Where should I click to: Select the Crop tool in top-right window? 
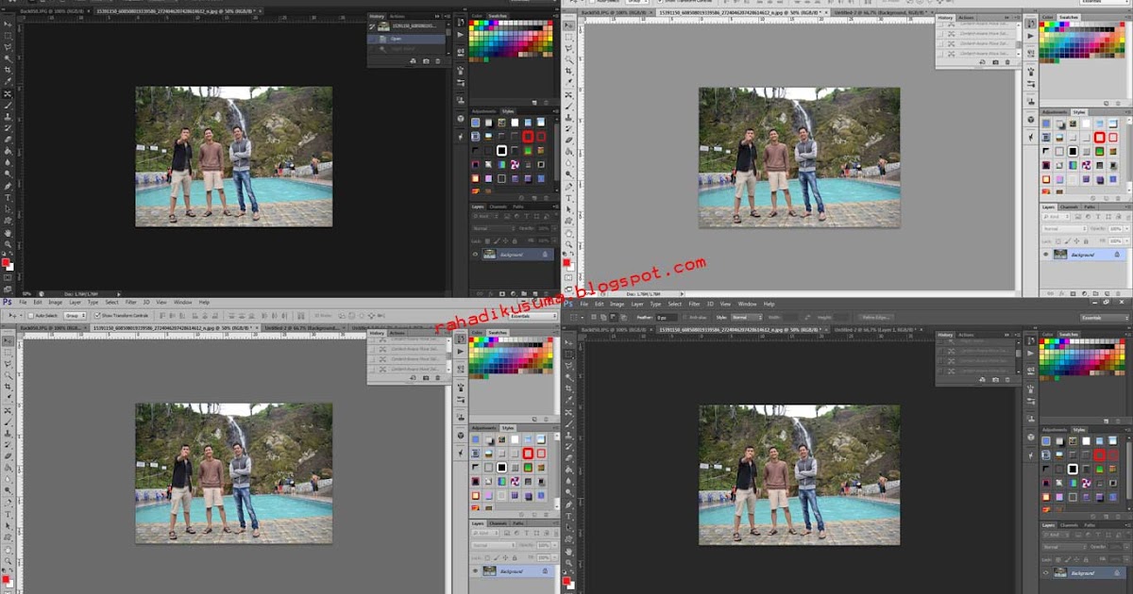pyautogui.click(x=568, y=71)
